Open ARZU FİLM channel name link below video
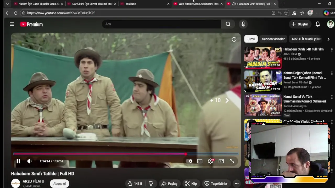This screenshot has width=335, height=188. point(32,181)
